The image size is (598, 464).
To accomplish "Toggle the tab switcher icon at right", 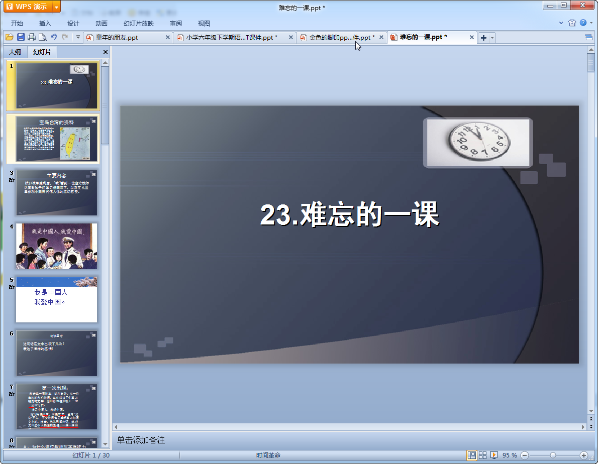I will (588, 37).
